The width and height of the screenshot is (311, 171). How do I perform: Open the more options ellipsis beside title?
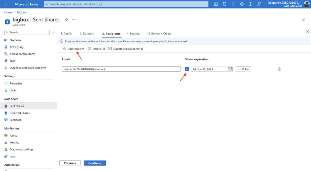[74, 19]
